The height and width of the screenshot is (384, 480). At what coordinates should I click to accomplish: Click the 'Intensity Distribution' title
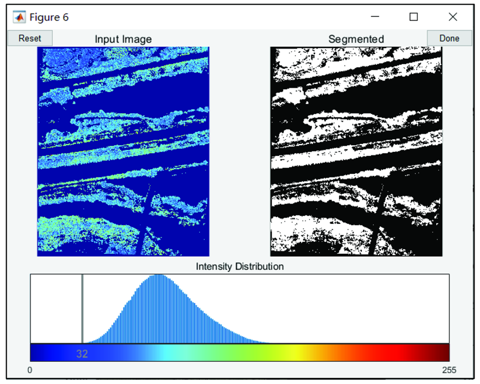point(239,266)
